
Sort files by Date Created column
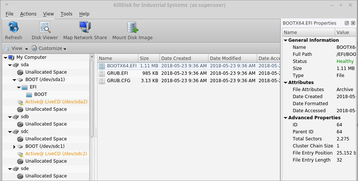pyautogui.click(x=184, y=58)
